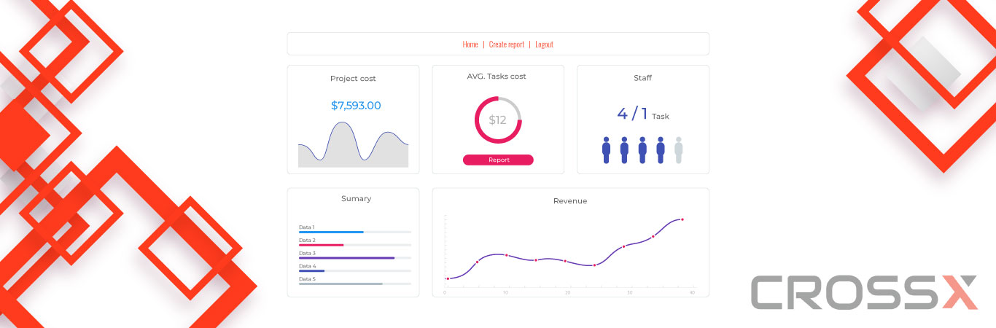Click the Data 2 progress bar

355,245
